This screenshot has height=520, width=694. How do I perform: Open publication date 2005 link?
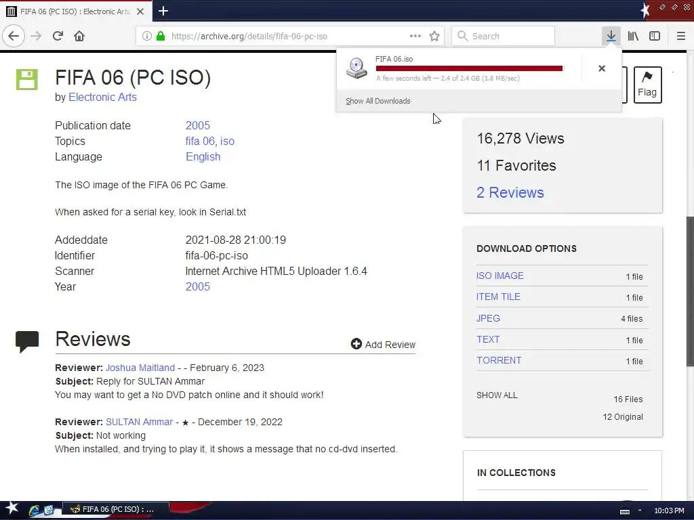point(198,125)
